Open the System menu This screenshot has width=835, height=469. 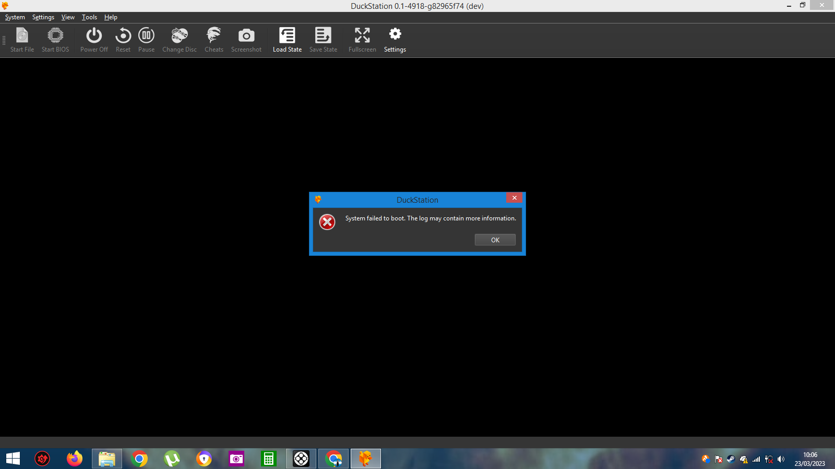pyautogui.click(x=15, y=17)
